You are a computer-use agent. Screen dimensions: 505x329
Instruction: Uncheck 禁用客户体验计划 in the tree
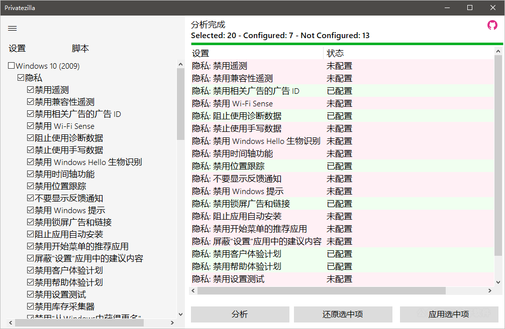tap(31, 270)
